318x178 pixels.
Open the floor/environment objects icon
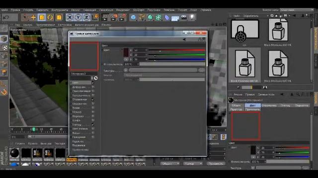click(175, 18)
